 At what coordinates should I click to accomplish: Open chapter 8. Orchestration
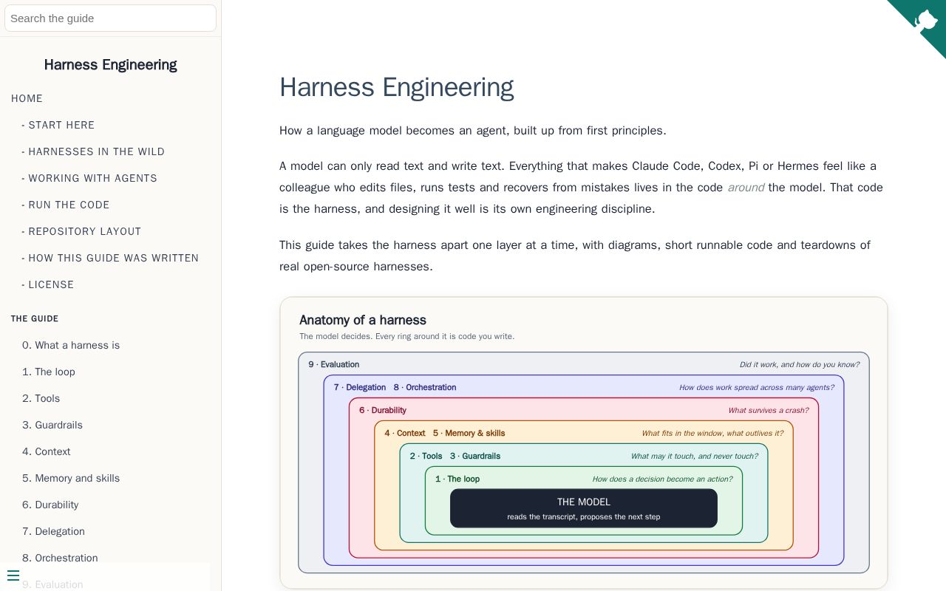point(60,558)
